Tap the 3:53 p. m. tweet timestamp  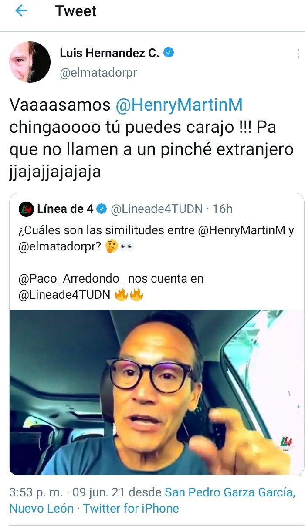click(x=37, y=492)
